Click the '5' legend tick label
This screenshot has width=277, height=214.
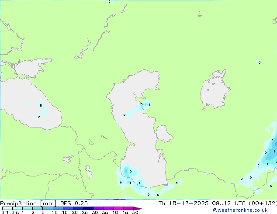coord(43,212)
